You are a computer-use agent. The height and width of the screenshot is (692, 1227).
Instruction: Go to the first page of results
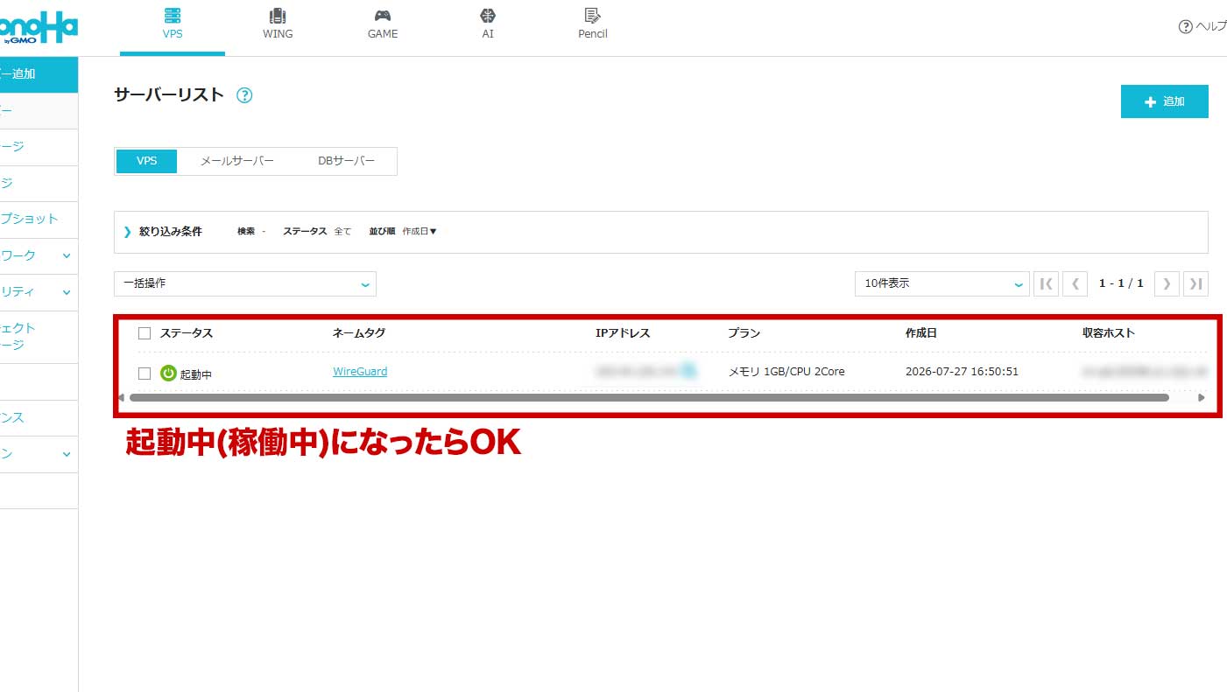coord(1046,283)
